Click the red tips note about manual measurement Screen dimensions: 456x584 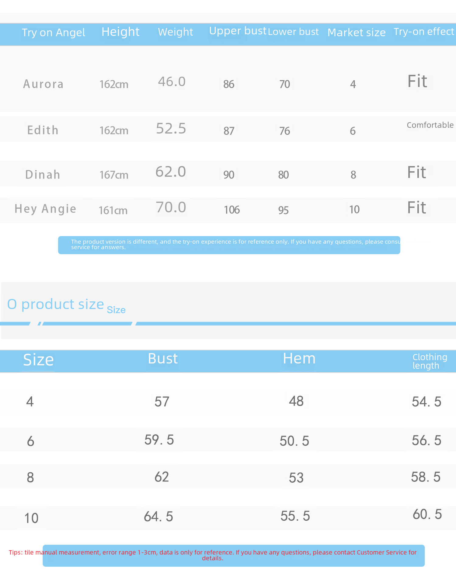pyautogui.click(x=213, y=555)
